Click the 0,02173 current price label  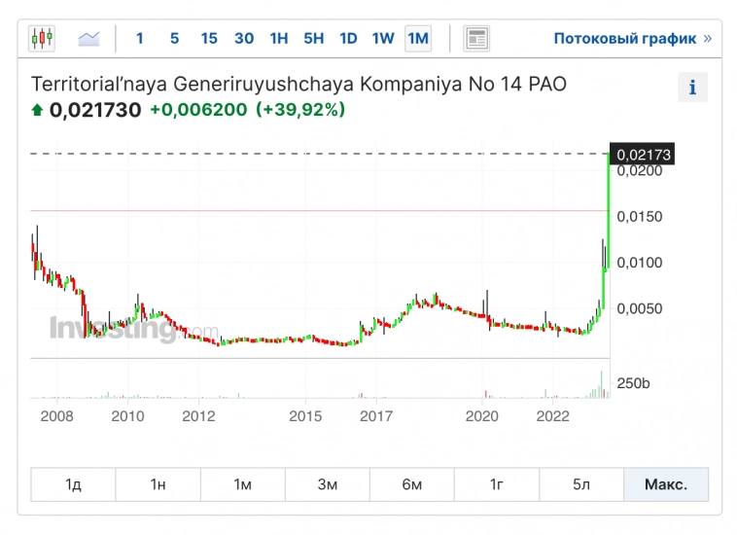point(644,155)
